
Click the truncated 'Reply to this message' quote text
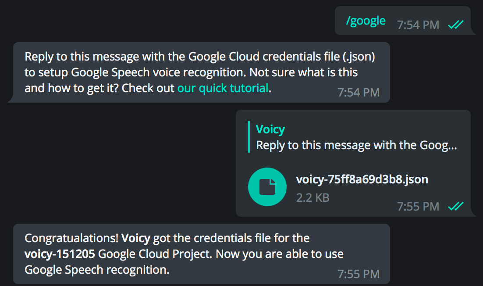pyautogui.click(x=357, y=145)
